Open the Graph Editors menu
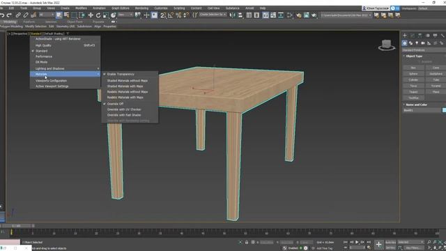The width and height of the screenshot is (446, 251). click(121, 8)
